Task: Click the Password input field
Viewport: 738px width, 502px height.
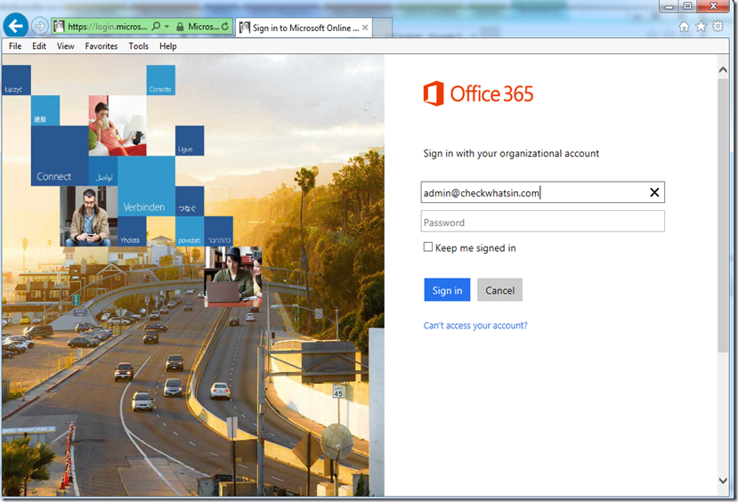Action: click(543, 222)
